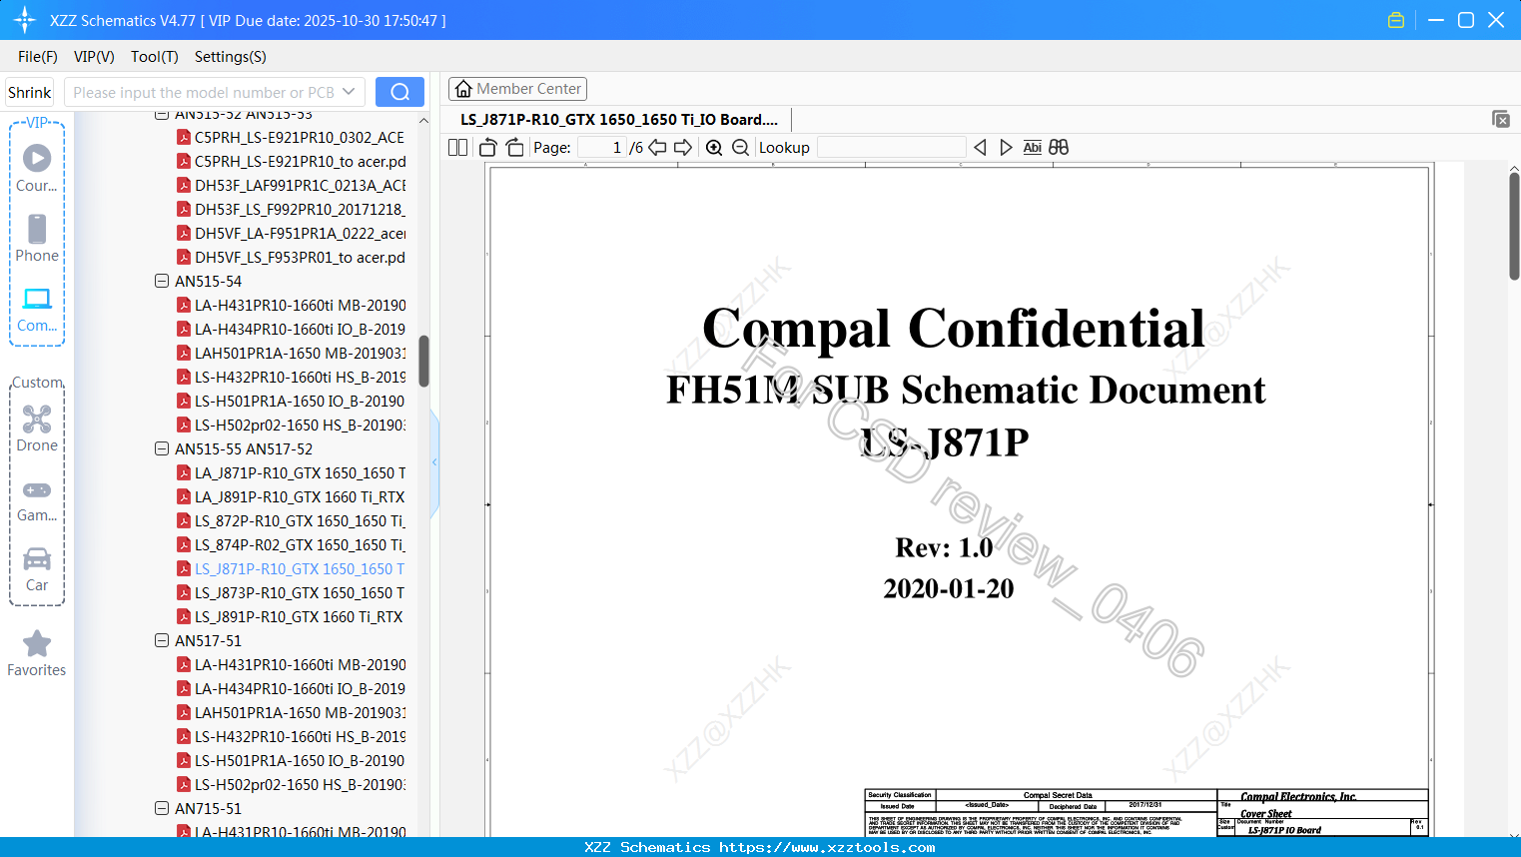Open the File(F) menu
Viewport: 1521px width, 857px height.
[38, 57]
